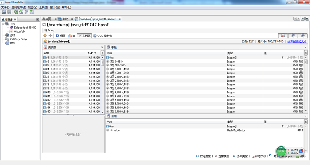Click the instances list vertical scrollbar

click(102, 85)
